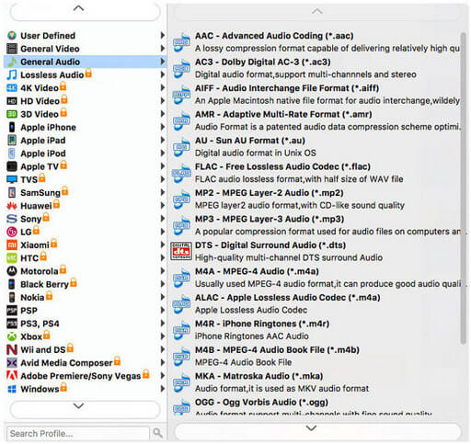Screen dimensions: 471x444
Task: Click the General Video film icon
Action: [12, 49]
